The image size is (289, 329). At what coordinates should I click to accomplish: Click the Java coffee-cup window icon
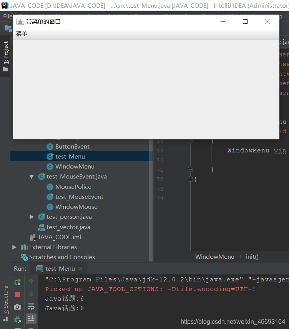point(20,21)
